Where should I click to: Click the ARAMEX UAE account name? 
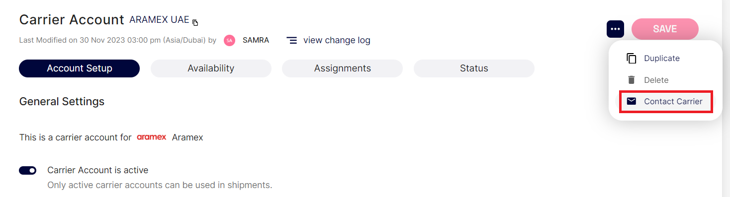(159, 20)
